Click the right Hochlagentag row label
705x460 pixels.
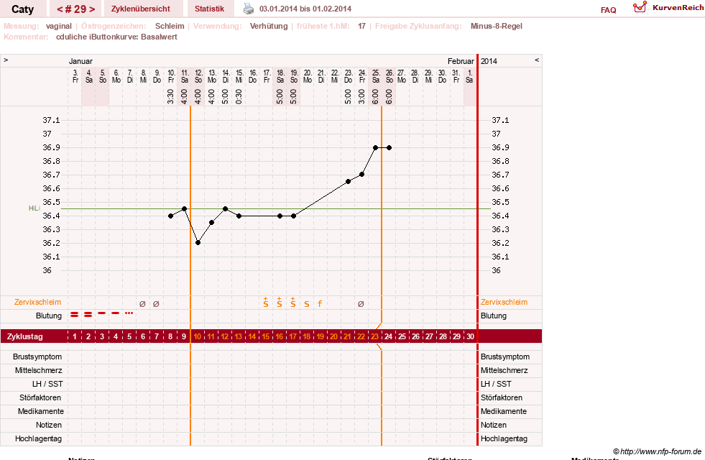click(x=504, y=438)
